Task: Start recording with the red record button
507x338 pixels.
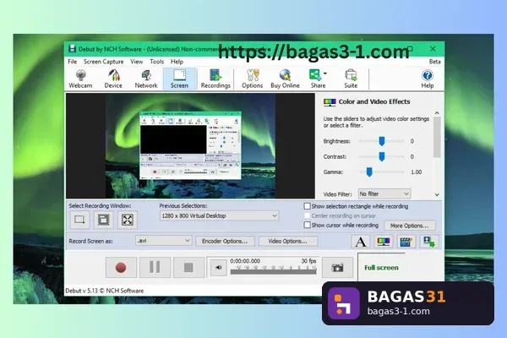Action: (121, 268)
